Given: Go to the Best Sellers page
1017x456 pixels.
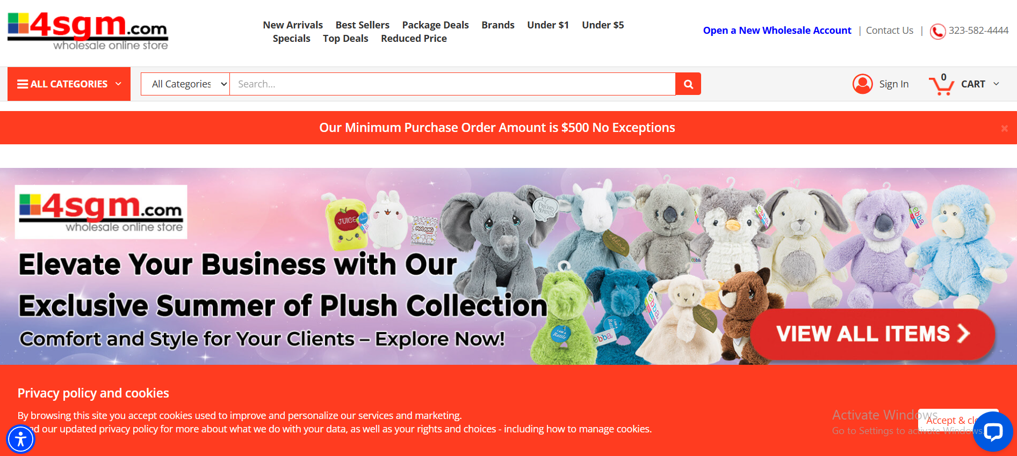Looking at the screenshot, I should [x=363, y=25].
